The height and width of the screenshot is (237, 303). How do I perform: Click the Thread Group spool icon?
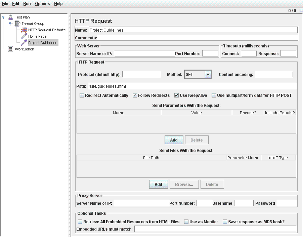[17, 24]
